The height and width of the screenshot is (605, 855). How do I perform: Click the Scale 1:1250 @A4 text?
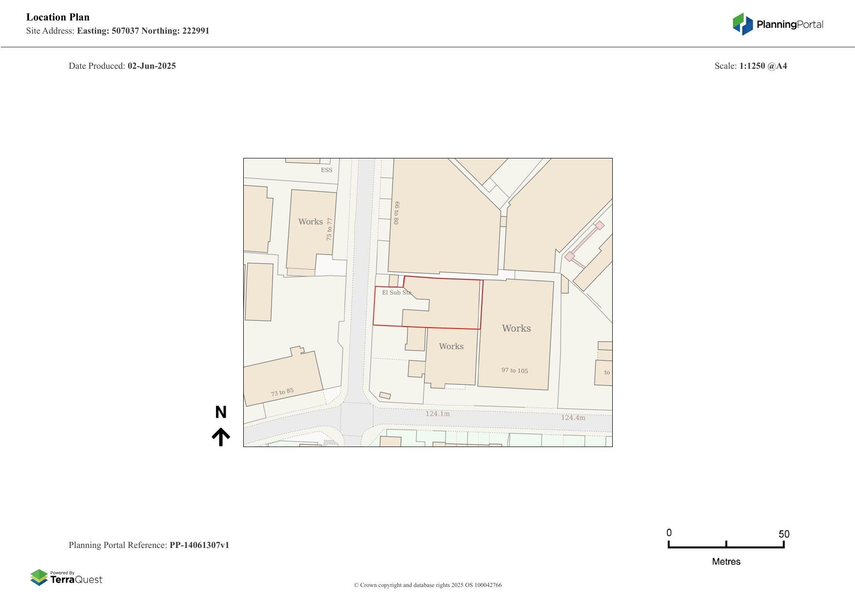coord(750,66)
